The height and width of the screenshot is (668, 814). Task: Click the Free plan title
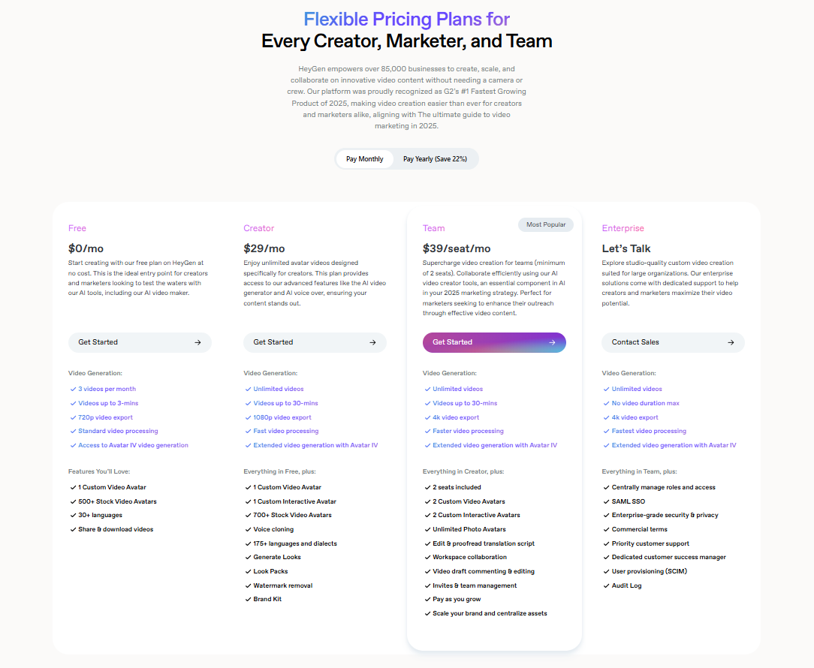click(77, 228)
